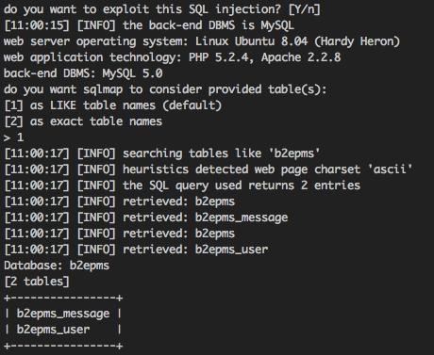Image resolution: width=434 pixels, height=355 pixels.
Task: Click the 'back-end DBMS is MySQL' log line
Action: [x=149, y=25]
